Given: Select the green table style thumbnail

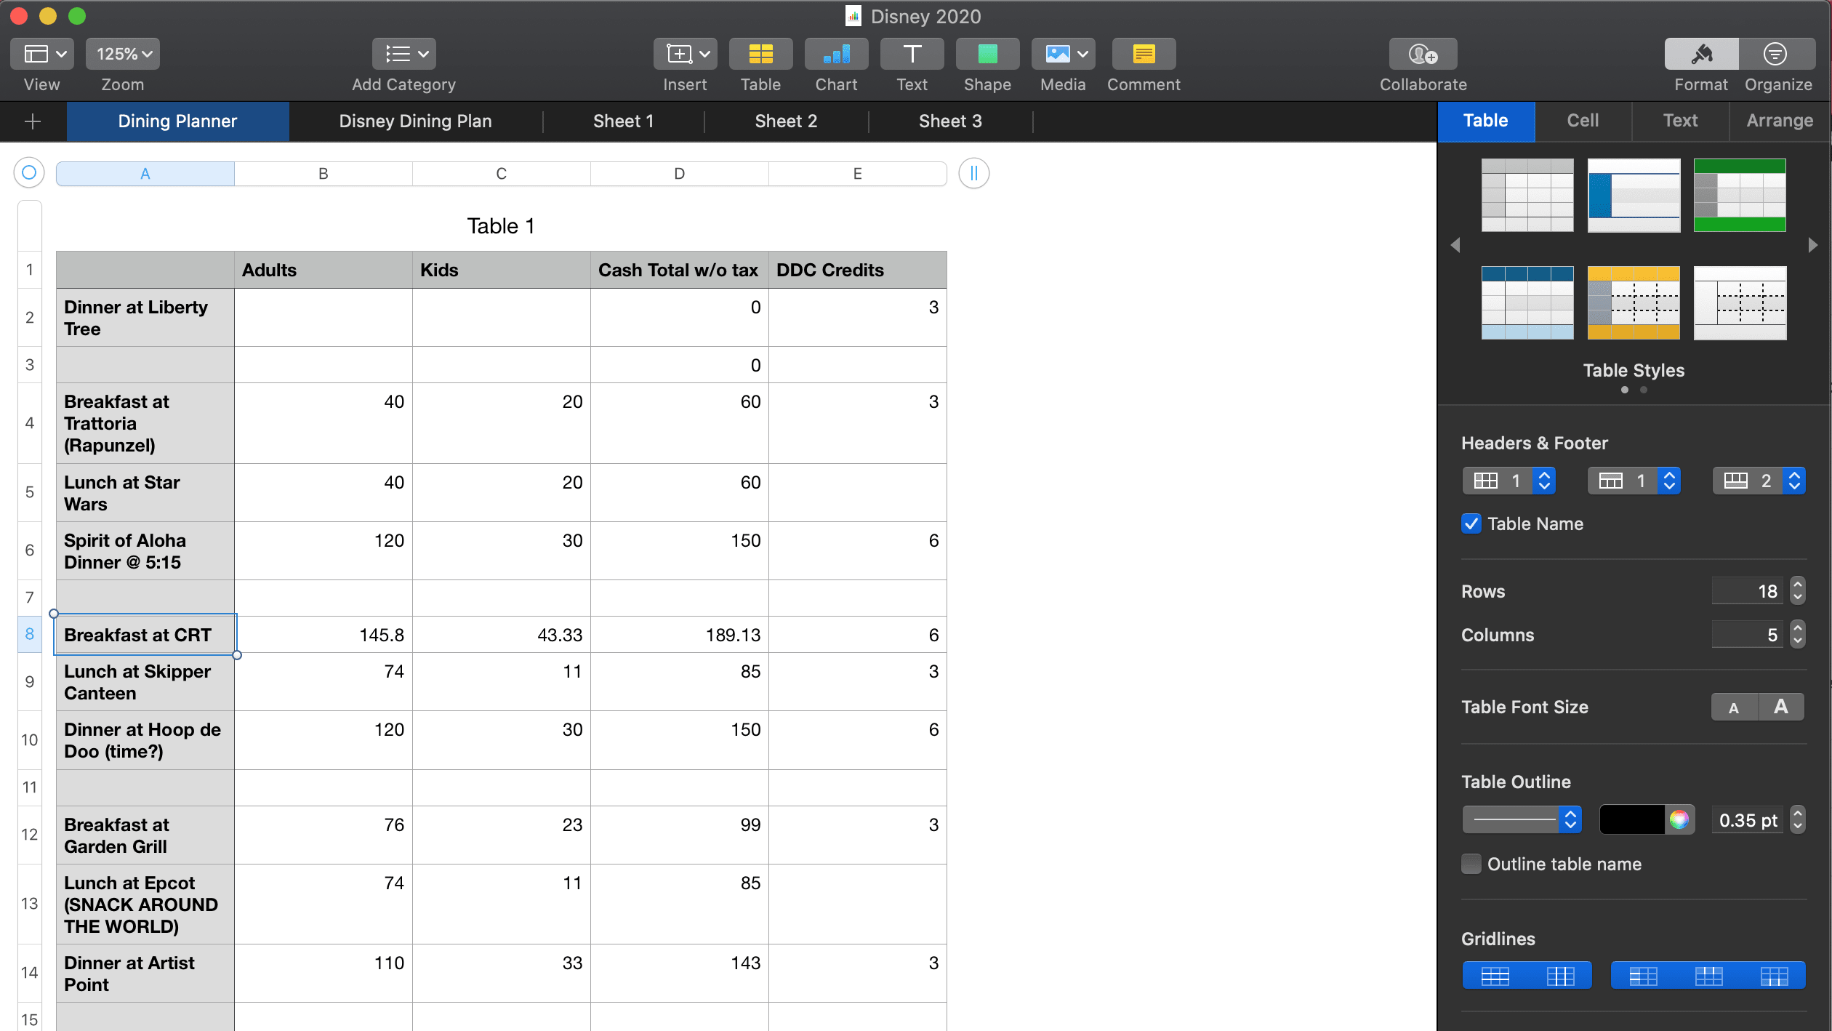Looking at the screenshot, I should [1739, 195].
